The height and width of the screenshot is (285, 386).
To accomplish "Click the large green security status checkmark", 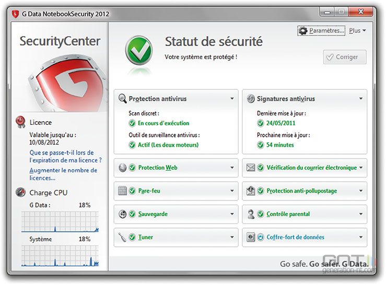I will (x=139, y=51).
